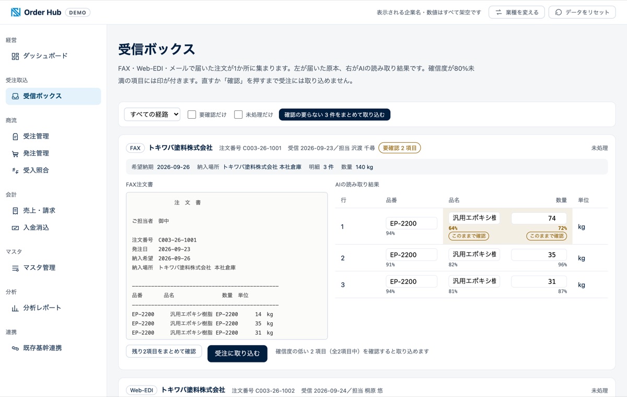The height and width of the screenshot is (397, 627).
Task: Click the row 1 quantity field showing 74
Action: click(539, 218)
